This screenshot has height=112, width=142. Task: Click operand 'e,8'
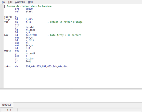point(28,32)
